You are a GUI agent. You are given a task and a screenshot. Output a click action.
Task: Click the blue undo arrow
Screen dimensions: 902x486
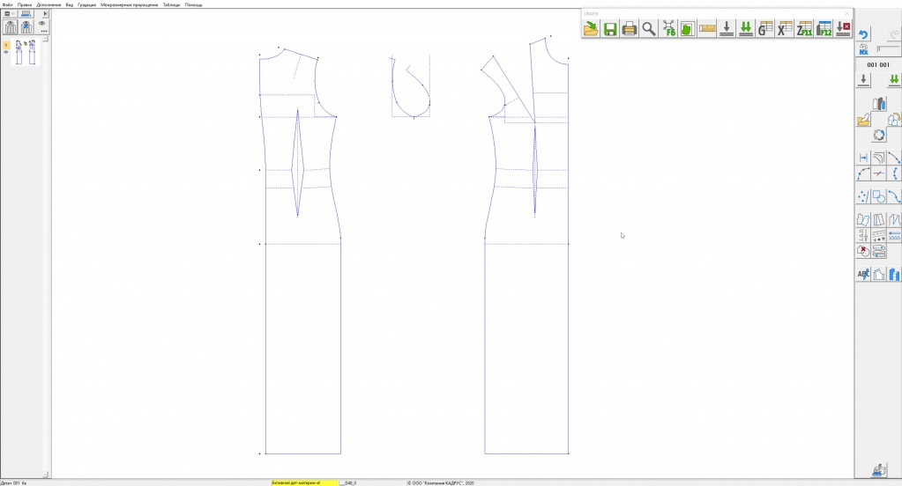[x=864, y=35]
